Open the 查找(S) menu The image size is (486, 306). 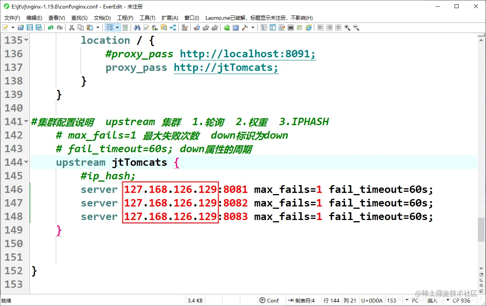(79, 18)
